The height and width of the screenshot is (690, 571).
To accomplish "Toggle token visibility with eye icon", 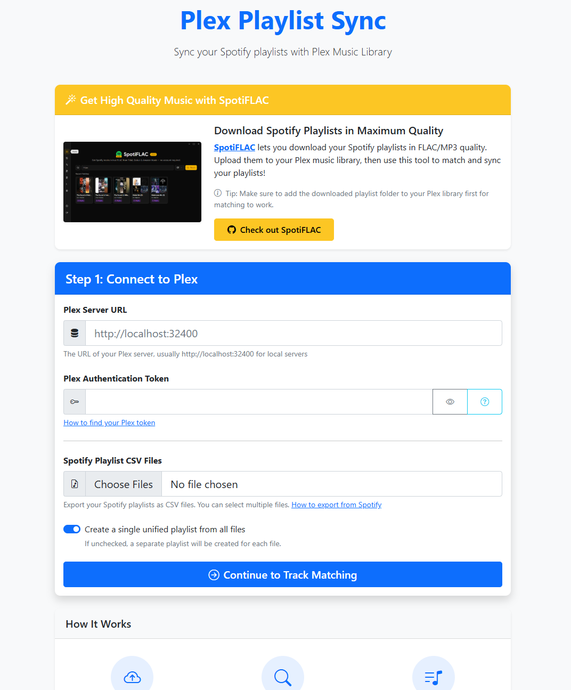I will 450,402.
